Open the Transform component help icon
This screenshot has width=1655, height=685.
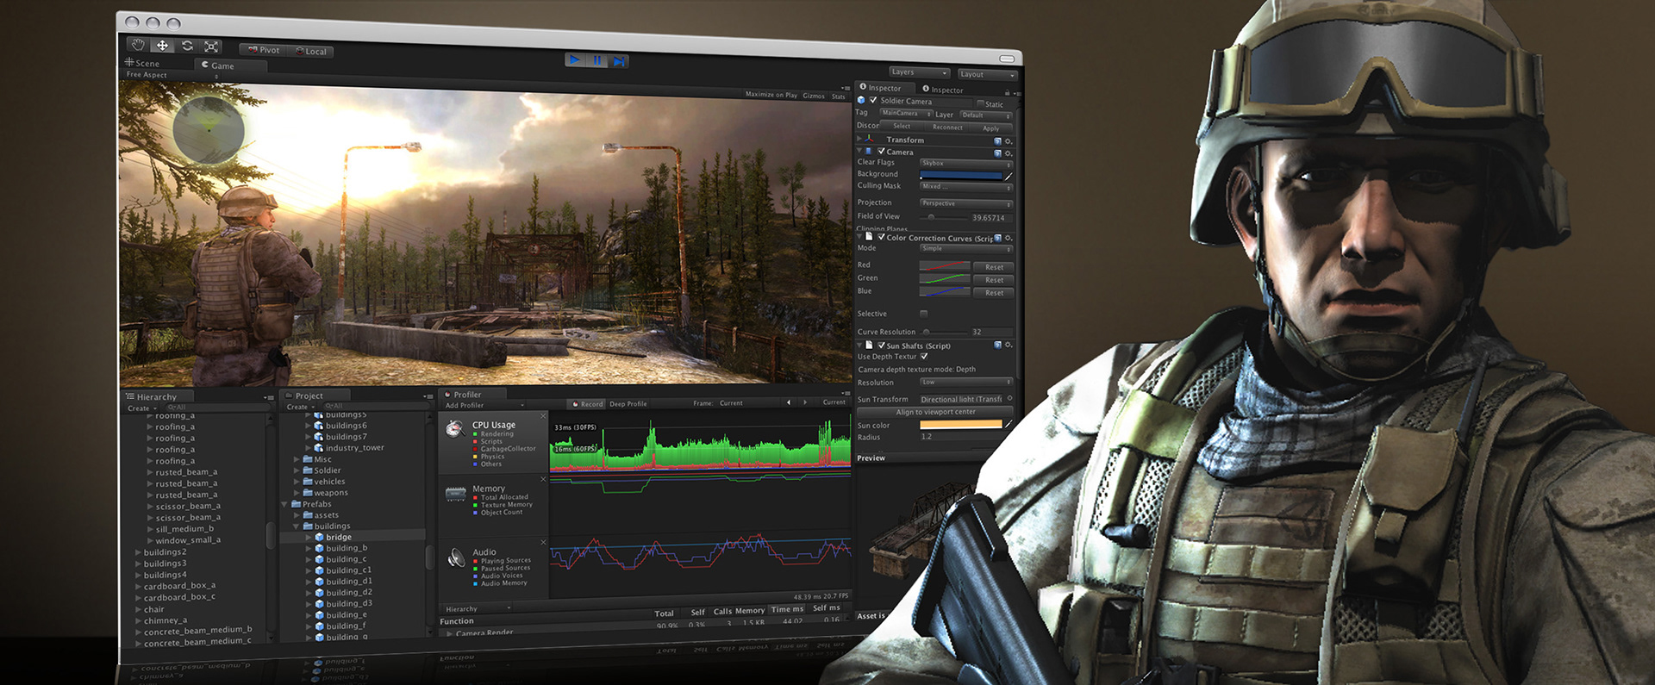pyautogui.click(x=998, y=140)
